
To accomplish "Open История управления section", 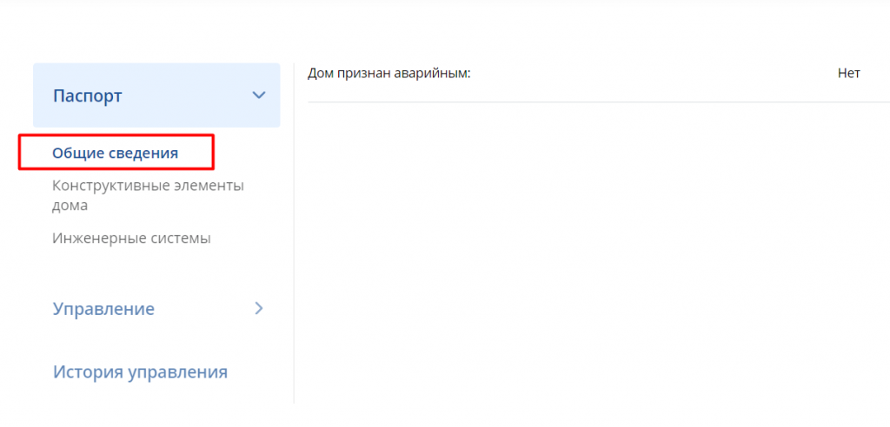I will tap(140, 372).
